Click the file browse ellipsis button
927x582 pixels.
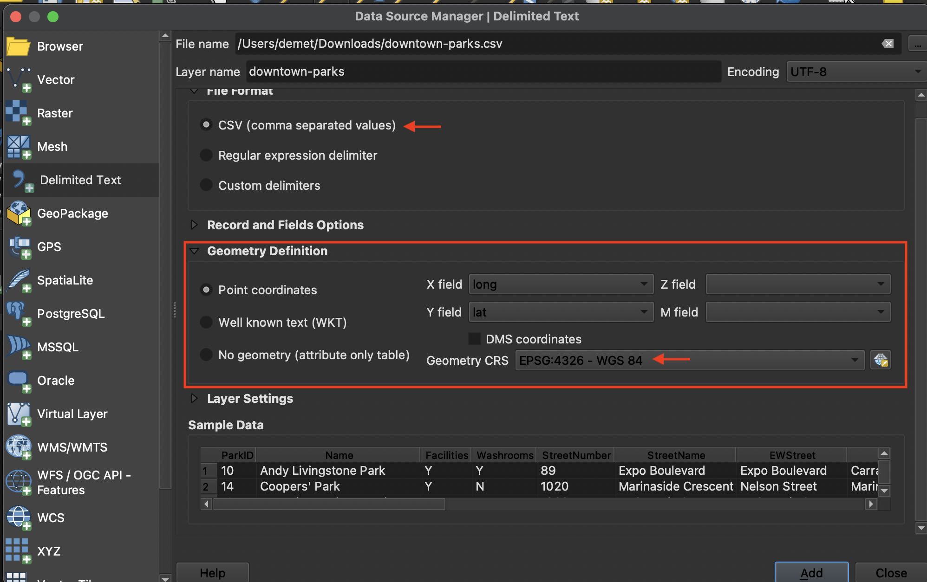coord(918,45)
